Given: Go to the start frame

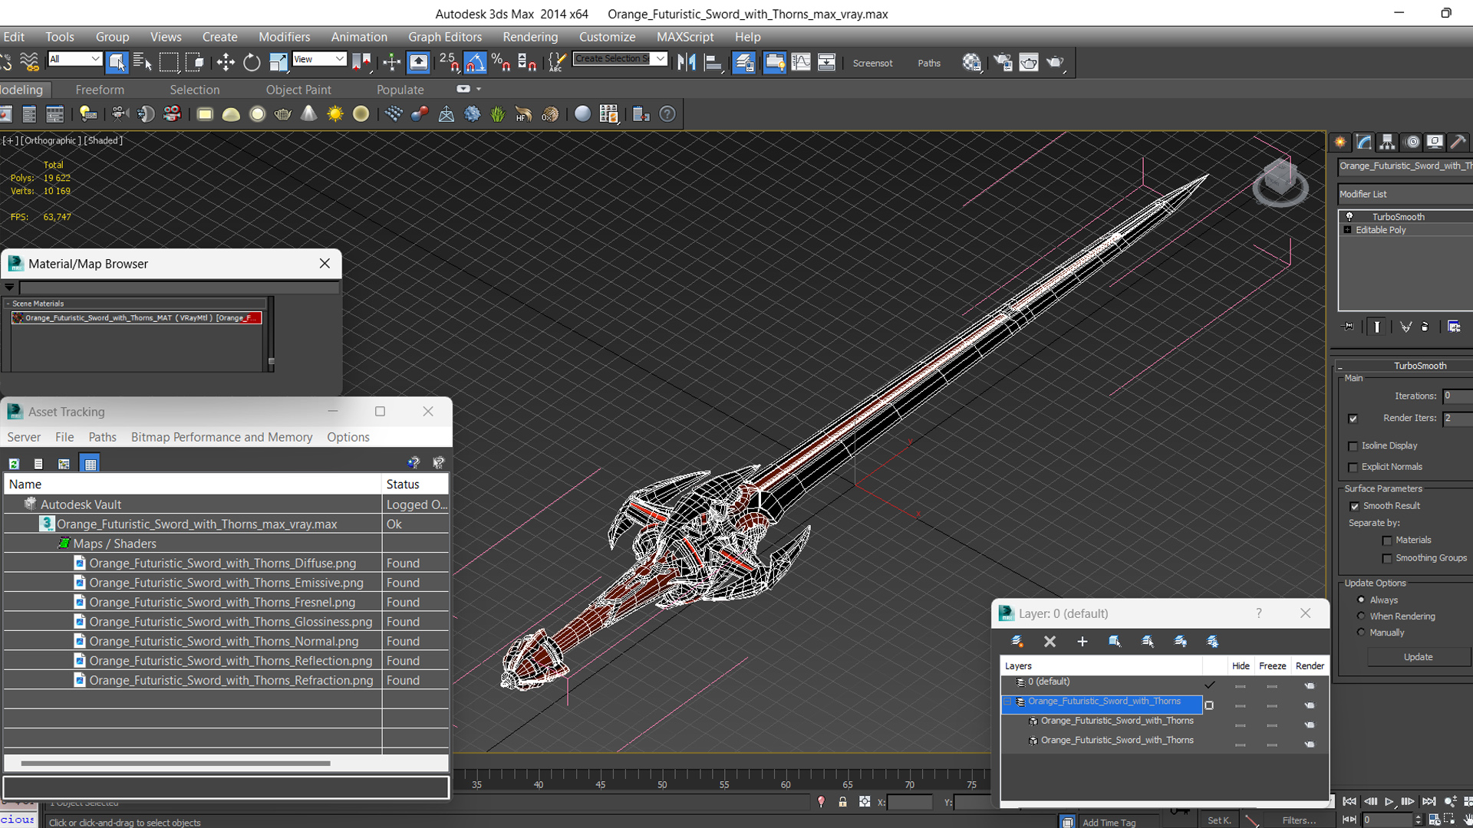Looking at the screenshot, I should [1349, 801].
